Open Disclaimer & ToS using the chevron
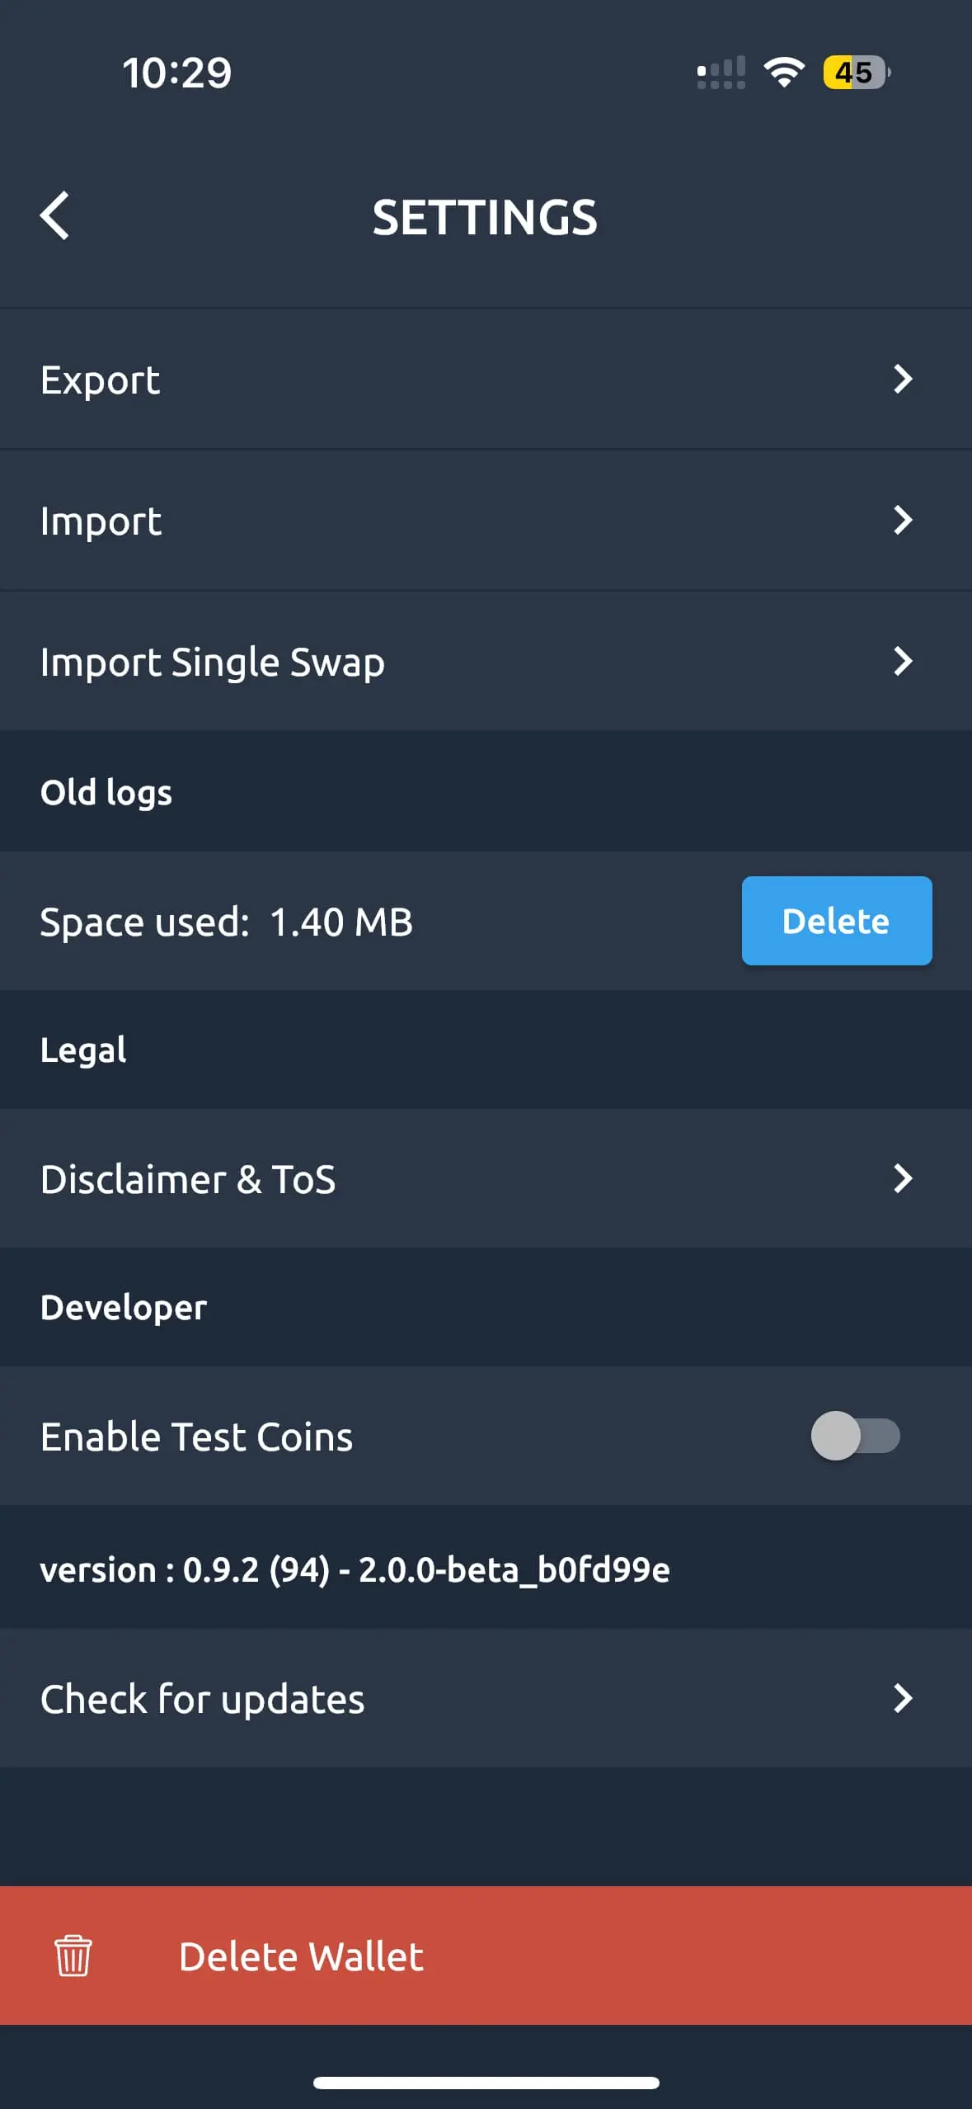Screen dimensions: 972x2109 (904, 1178)
